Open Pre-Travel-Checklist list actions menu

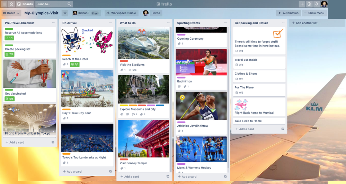pos(53,23)
